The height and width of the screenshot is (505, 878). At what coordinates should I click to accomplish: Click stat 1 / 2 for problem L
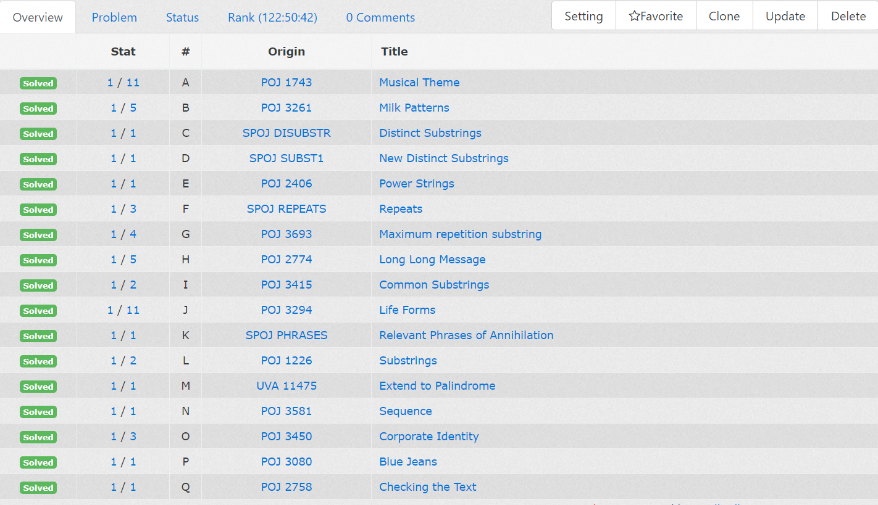point(123,360)
